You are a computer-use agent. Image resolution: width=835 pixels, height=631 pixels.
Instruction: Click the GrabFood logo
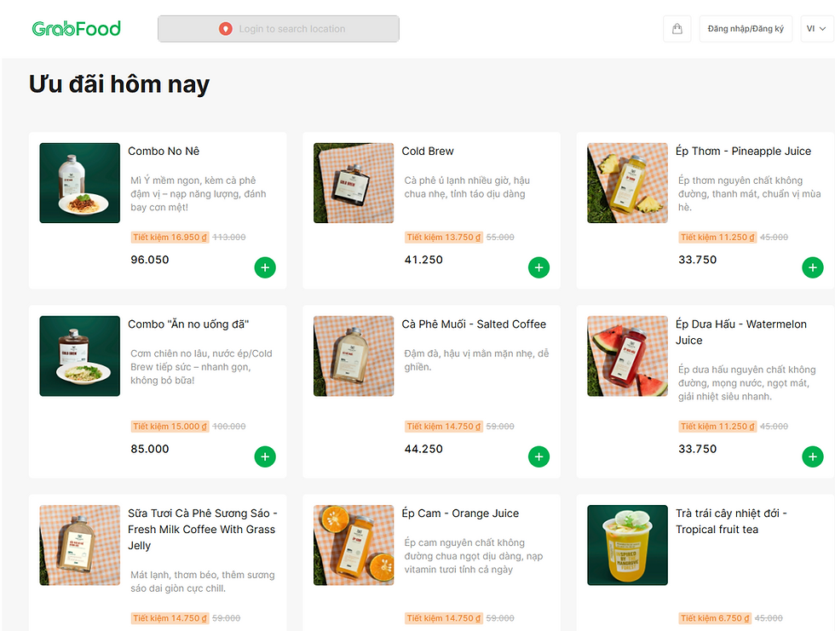tap(76, 28)
